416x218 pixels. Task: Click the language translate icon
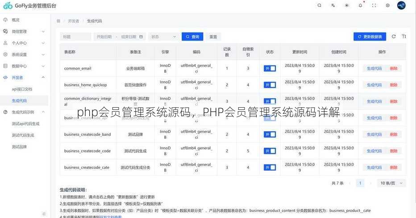click(333, 5)
